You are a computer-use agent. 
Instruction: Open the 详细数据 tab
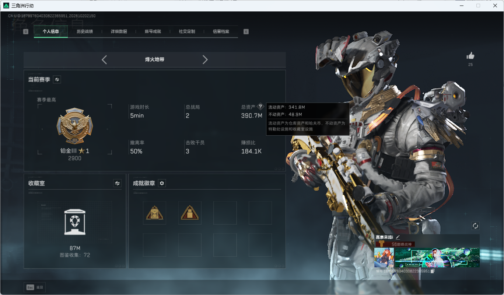pos(119,31)
